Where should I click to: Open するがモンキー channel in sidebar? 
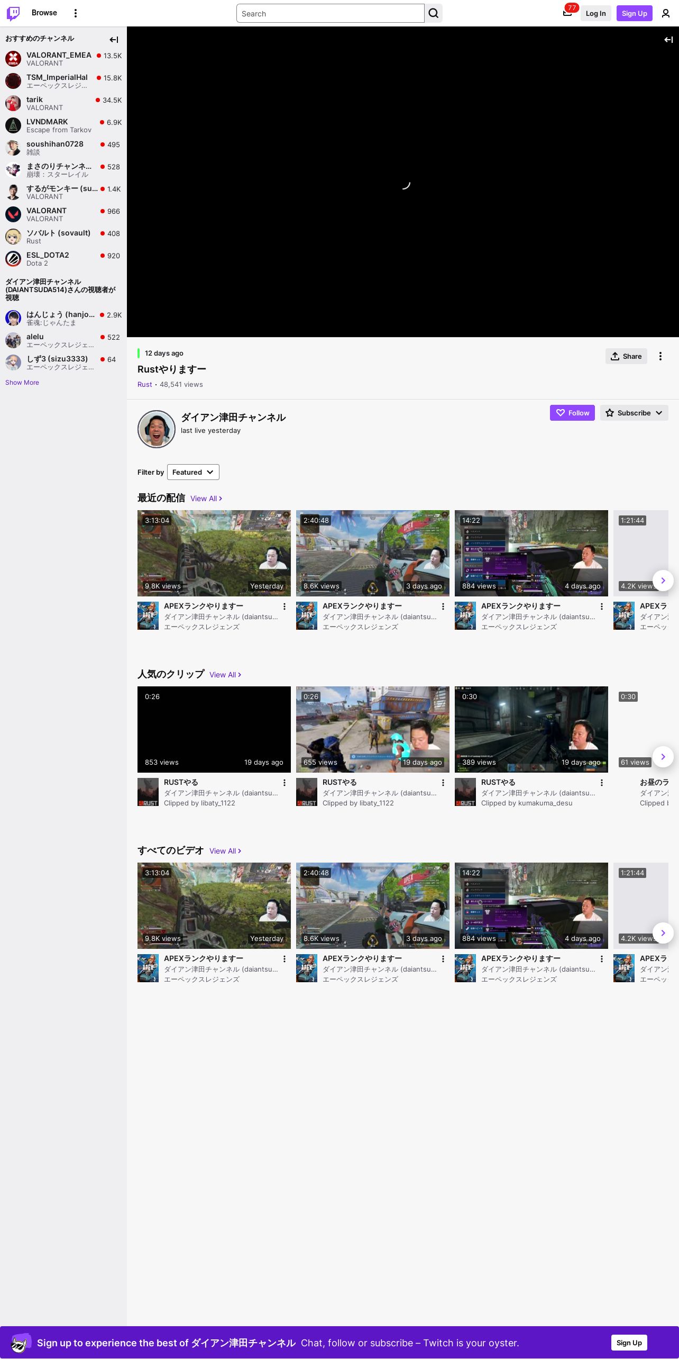63,192
